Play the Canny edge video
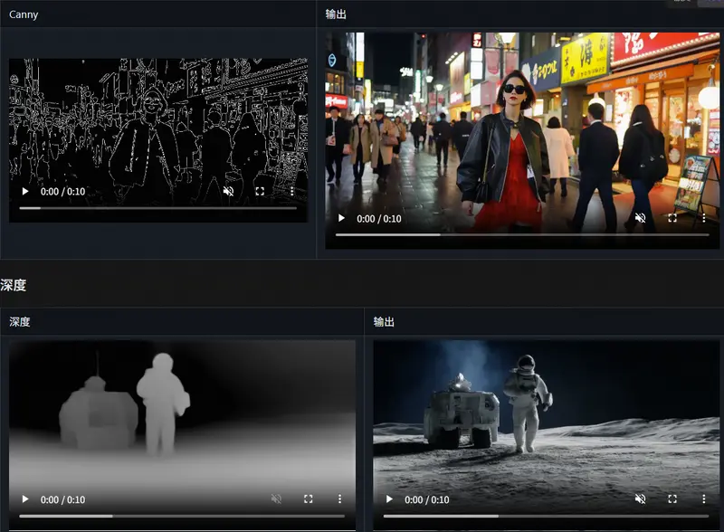The width and height of the screenshot is (724, 532). 25,191
